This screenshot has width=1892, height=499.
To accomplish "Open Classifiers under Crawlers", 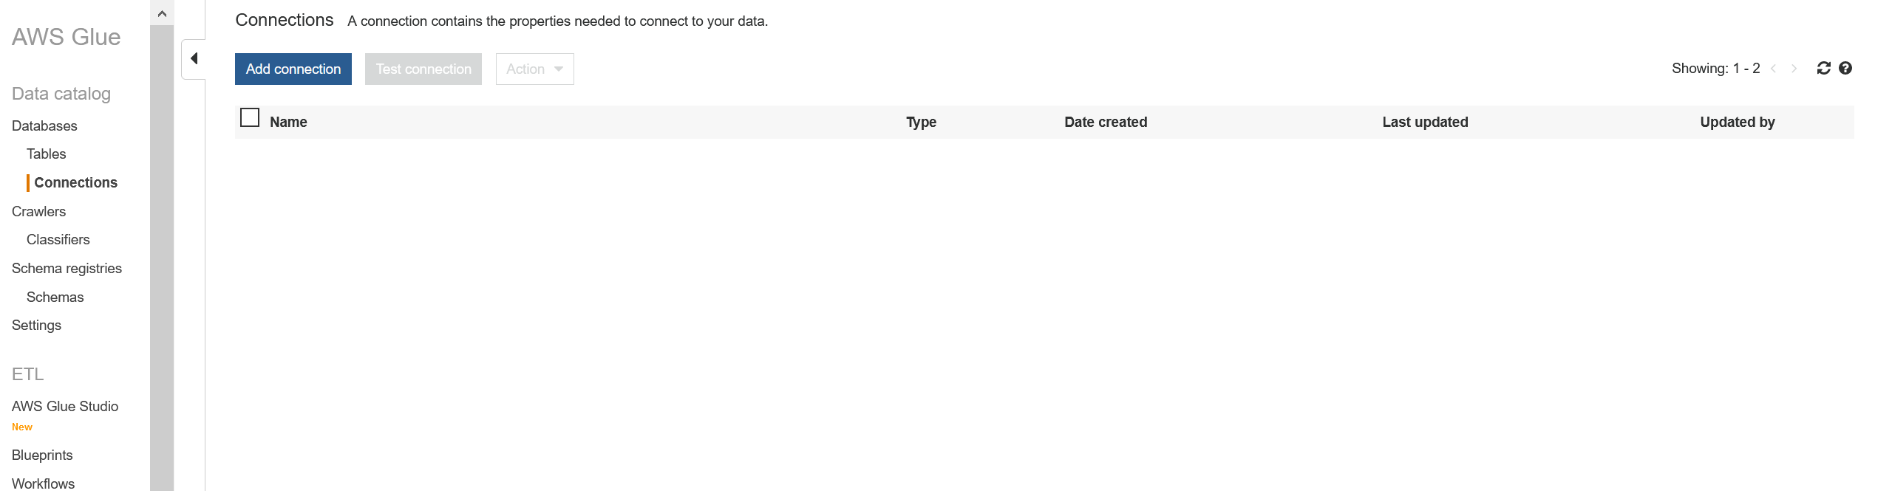I will (x=58, y=240).
